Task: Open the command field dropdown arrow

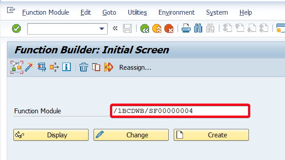Action: click(x=102, y=28)
